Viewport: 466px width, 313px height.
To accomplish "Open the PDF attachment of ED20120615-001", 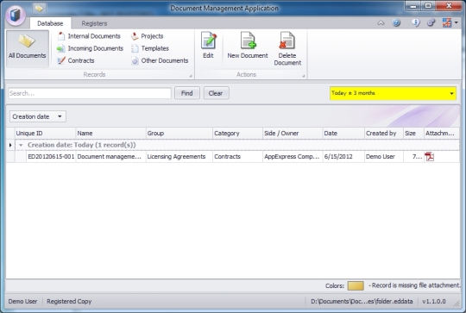I will tap(429, 157).
